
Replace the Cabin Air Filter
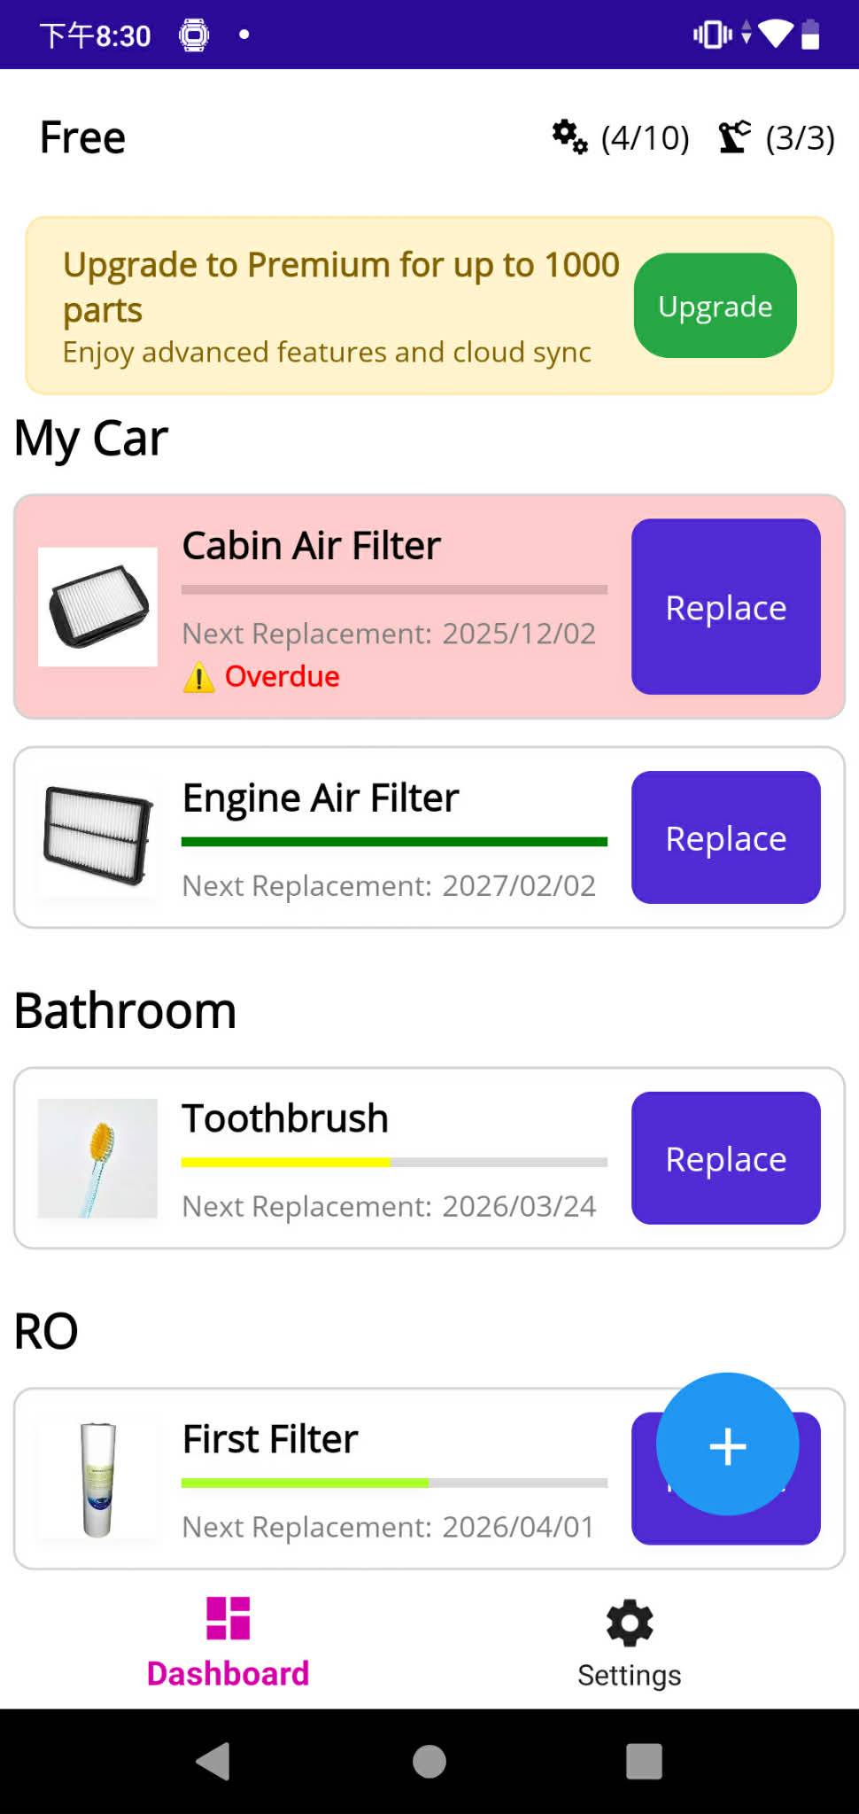(725, 607)
